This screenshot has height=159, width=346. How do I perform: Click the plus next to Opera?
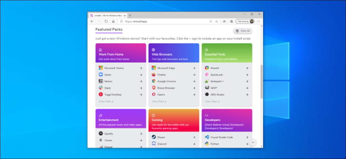point(194,95)
